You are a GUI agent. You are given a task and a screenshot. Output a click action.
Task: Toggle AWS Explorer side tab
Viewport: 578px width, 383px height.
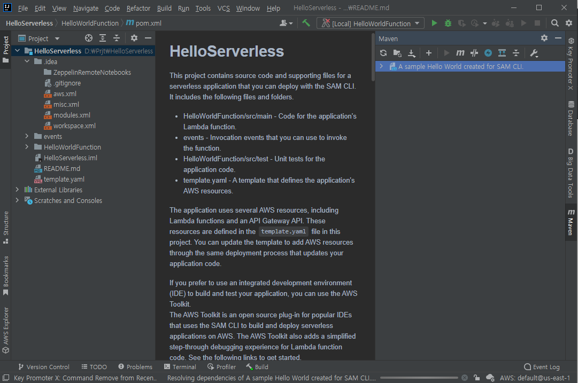click(x=5, y=330)
